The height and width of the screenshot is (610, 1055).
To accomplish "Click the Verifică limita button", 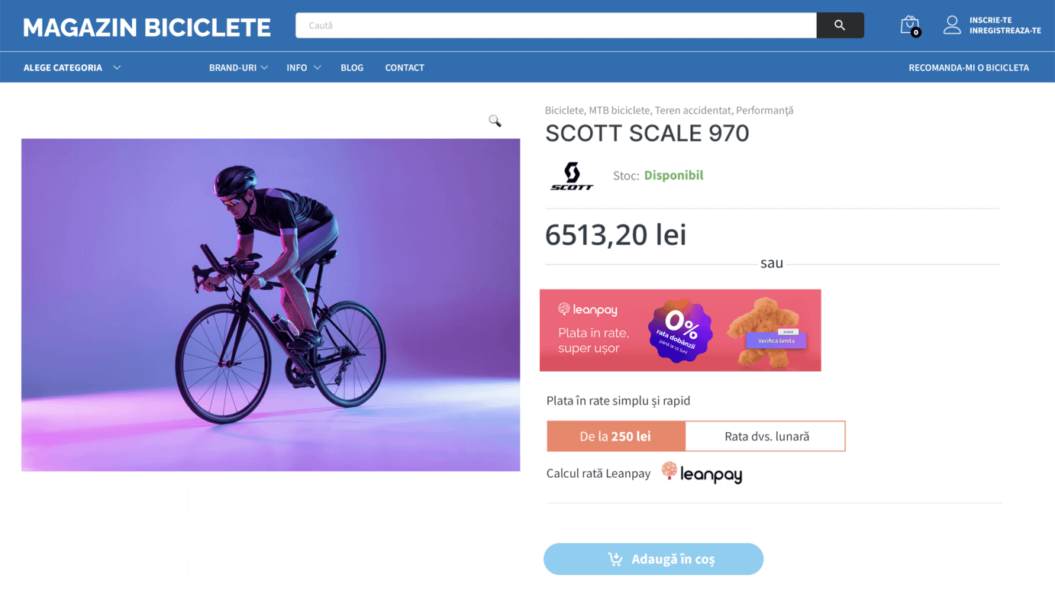I will click(776, 341).
